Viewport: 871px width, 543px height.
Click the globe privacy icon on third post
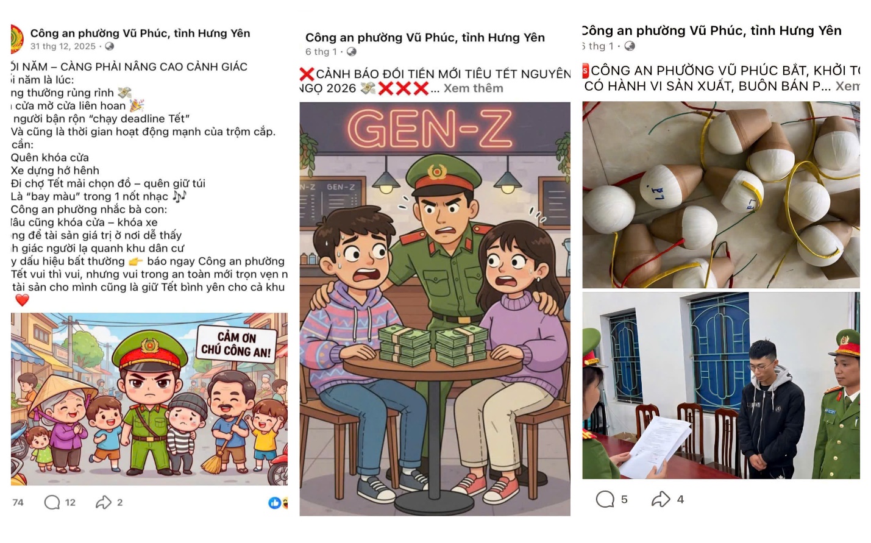(630, 46)
